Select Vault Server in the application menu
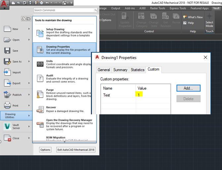The image size is (222, 170). click(x=16, y=127)
